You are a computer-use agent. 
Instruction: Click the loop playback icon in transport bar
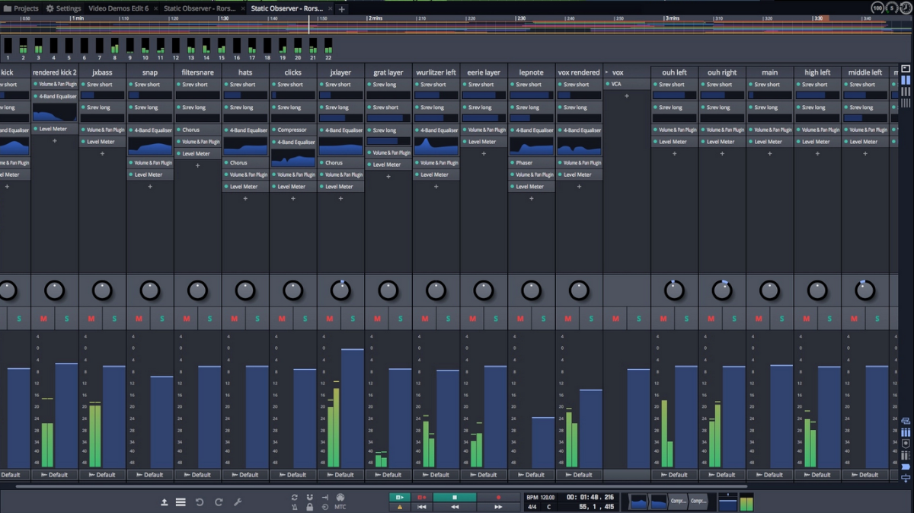click(x=295, y=496)
